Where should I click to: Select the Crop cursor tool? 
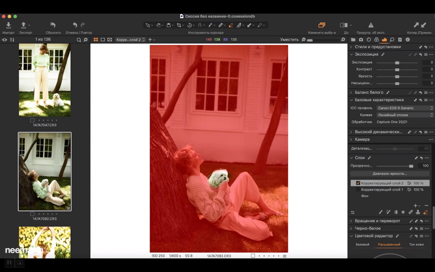(x=179, y=25)
